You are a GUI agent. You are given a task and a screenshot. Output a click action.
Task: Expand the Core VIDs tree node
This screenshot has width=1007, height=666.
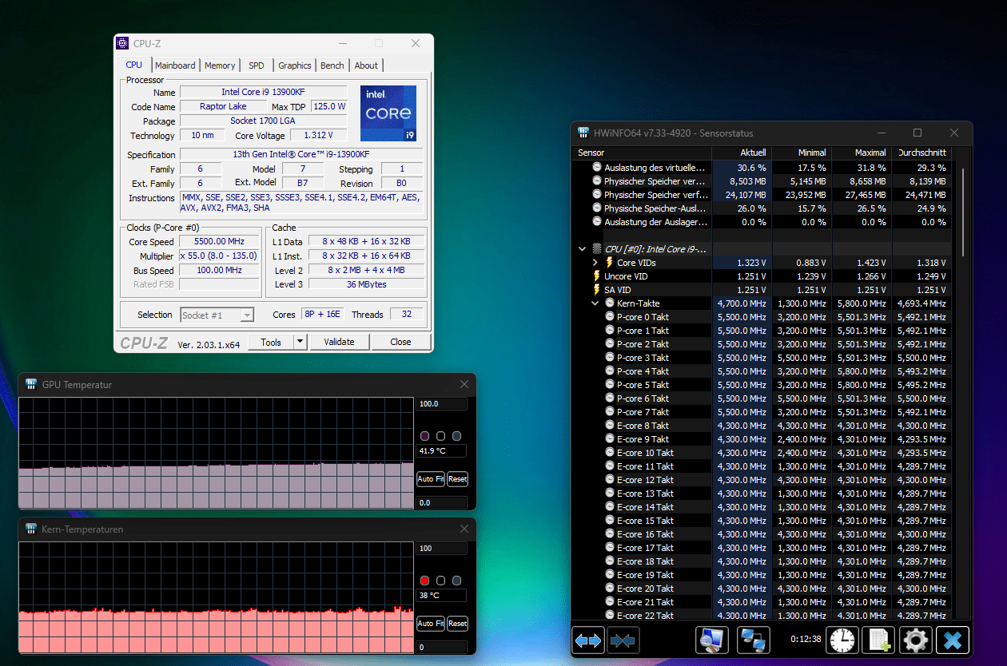[x=595, y=263]
